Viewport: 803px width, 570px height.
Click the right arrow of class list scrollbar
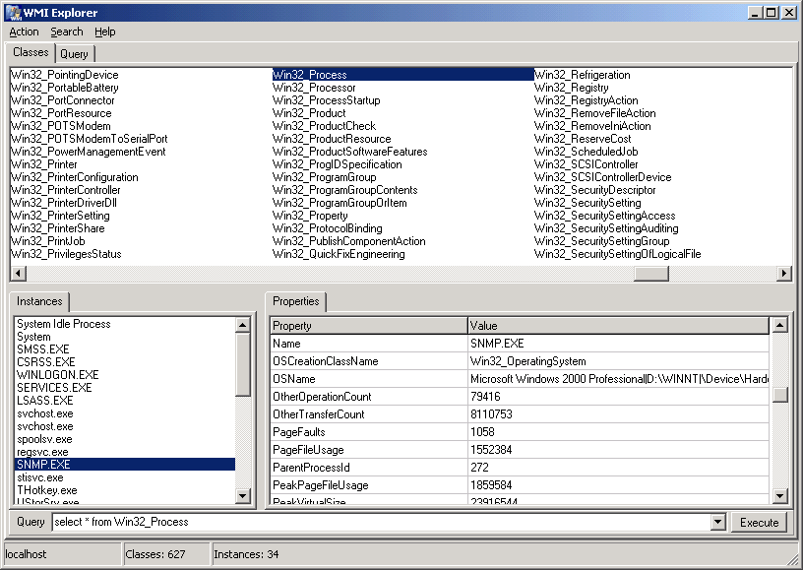(x=782, y=272)
